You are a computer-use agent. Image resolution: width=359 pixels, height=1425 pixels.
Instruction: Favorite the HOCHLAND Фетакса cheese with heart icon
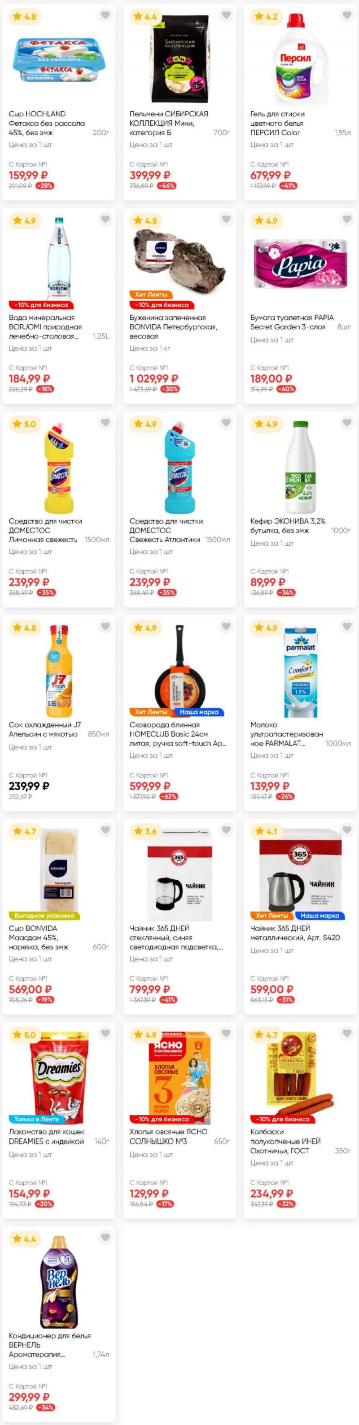coord(105,15)
